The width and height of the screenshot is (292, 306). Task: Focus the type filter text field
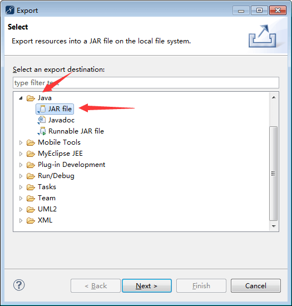146,83
